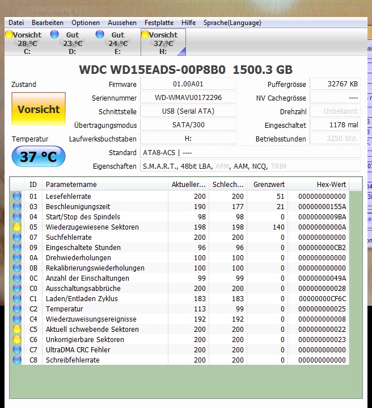The height and width of the screenshot is (408, 372).
Task: Select the Unkorrigierbare Sektoren parameter name
Action: [85, 339]
